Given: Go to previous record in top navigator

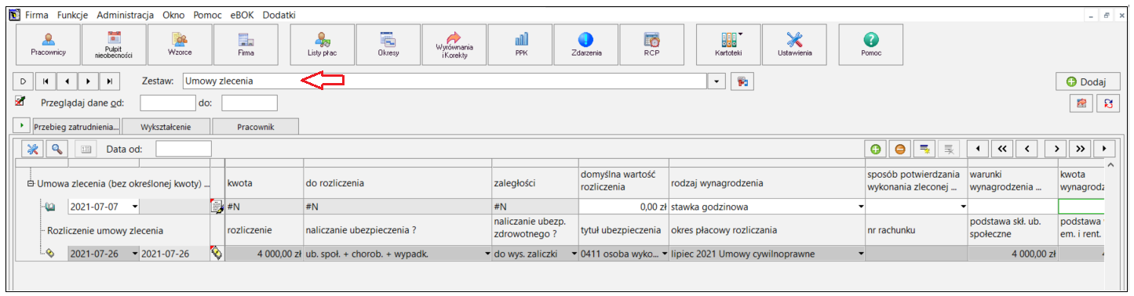Looking at the screenshot, I should coord(67,81).
